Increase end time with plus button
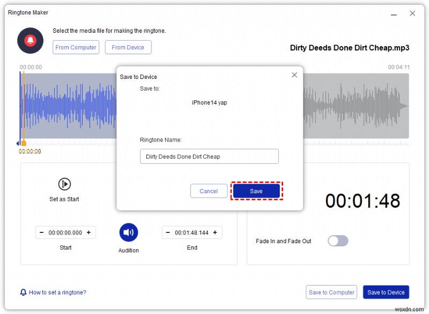Image resolution: width=429 pixels, height=314 pixels. pyautogui.click(x=215, y=232)
